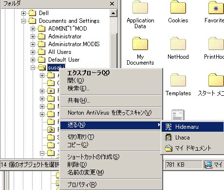224x190 pixels.
Task: Choose ショートカットの作成(S) menu entry
Action: click(111, 157)
